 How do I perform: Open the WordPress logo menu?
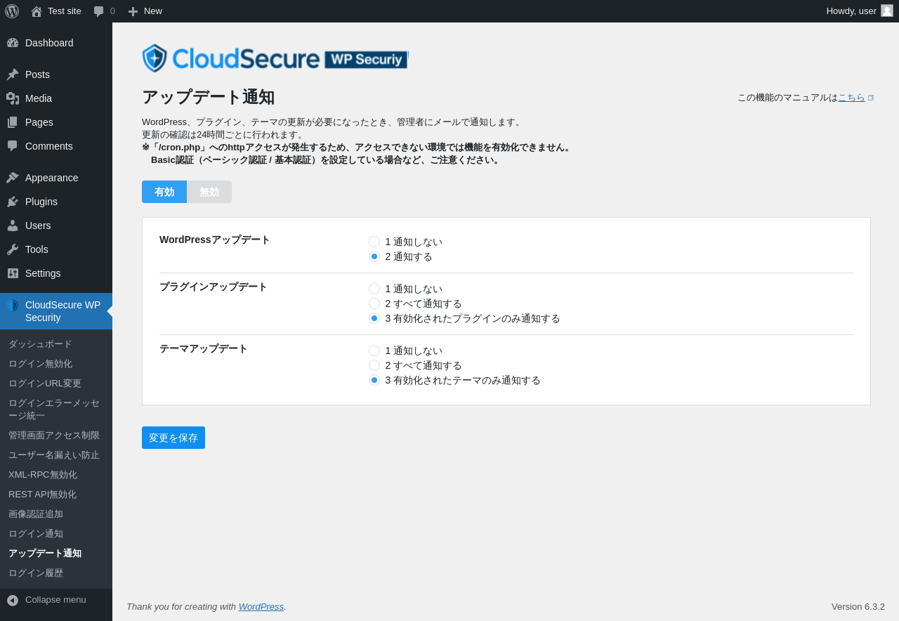12,11
